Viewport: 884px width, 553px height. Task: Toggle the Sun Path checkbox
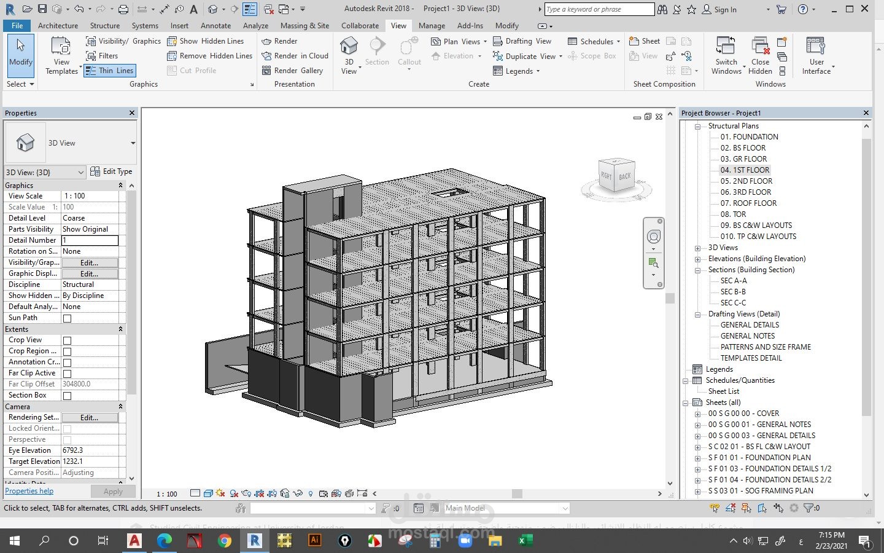tap(67, 318)
